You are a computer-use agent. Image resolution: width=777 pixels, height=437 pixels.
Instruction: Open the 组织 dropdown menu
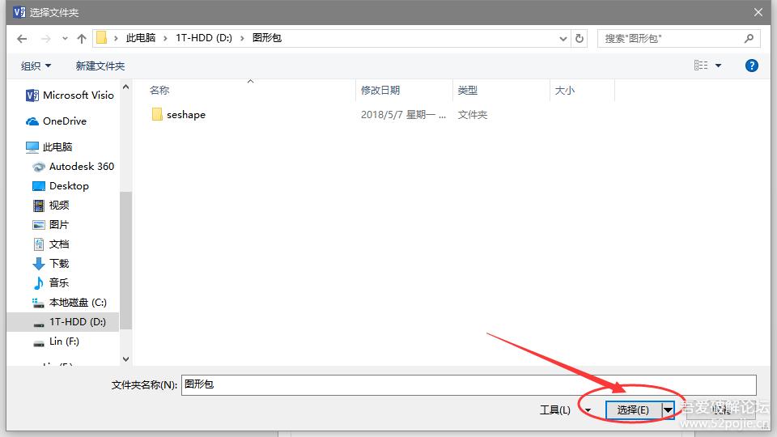coord(36,66)
